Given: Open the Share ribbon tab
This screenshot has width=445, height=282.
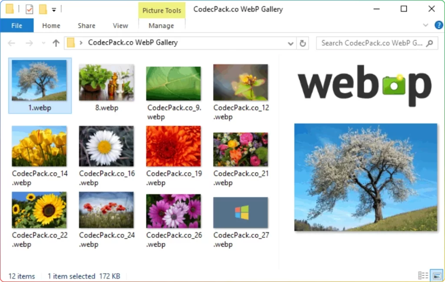Looking at the screenshot, I should click(x=86, y=26).
